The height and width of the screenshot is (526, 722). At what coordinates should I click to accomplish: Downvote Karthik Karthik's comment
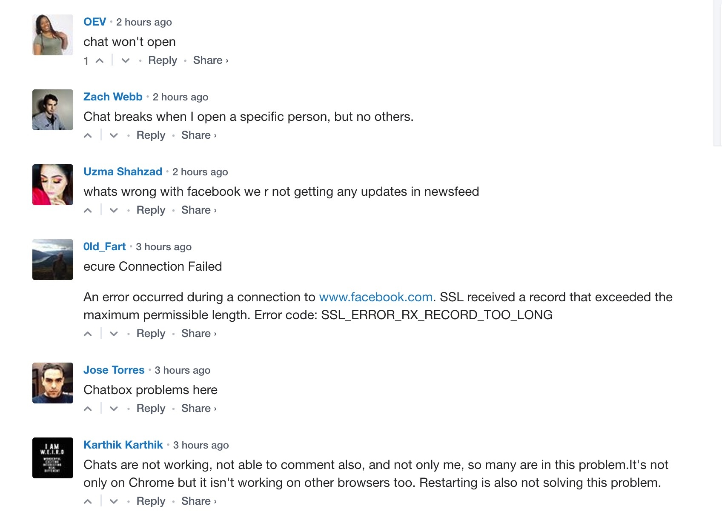click(x=114, y=502)
